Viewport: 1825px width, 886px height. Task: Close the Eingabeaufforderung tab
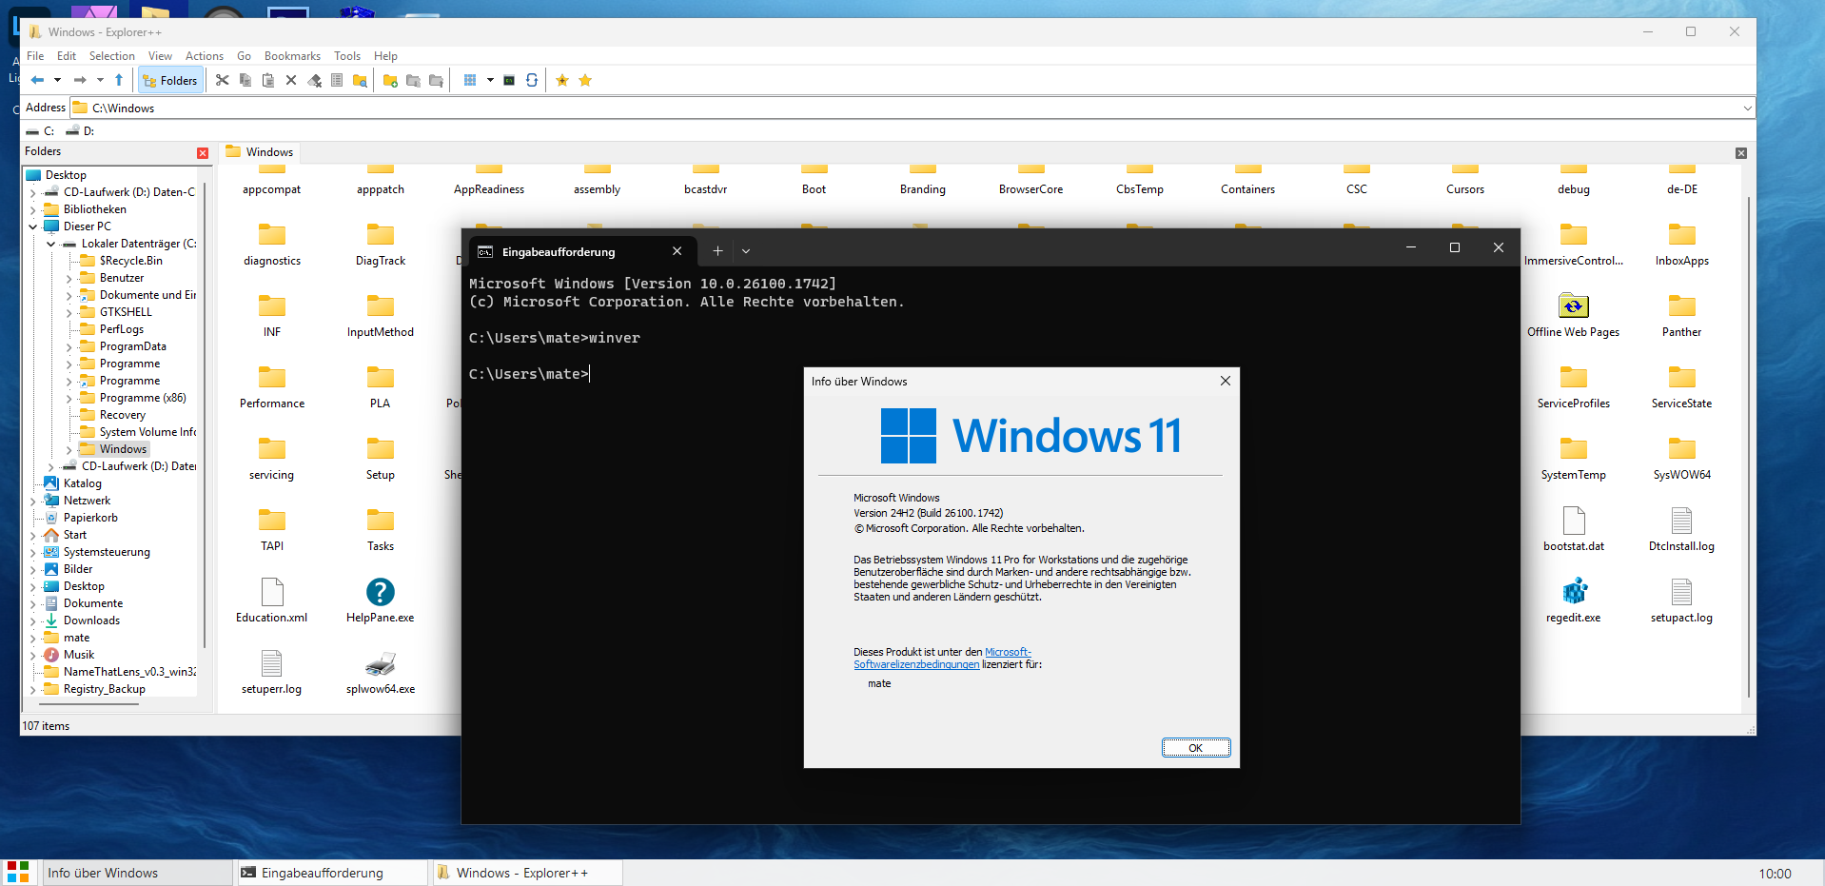(677, 251)
